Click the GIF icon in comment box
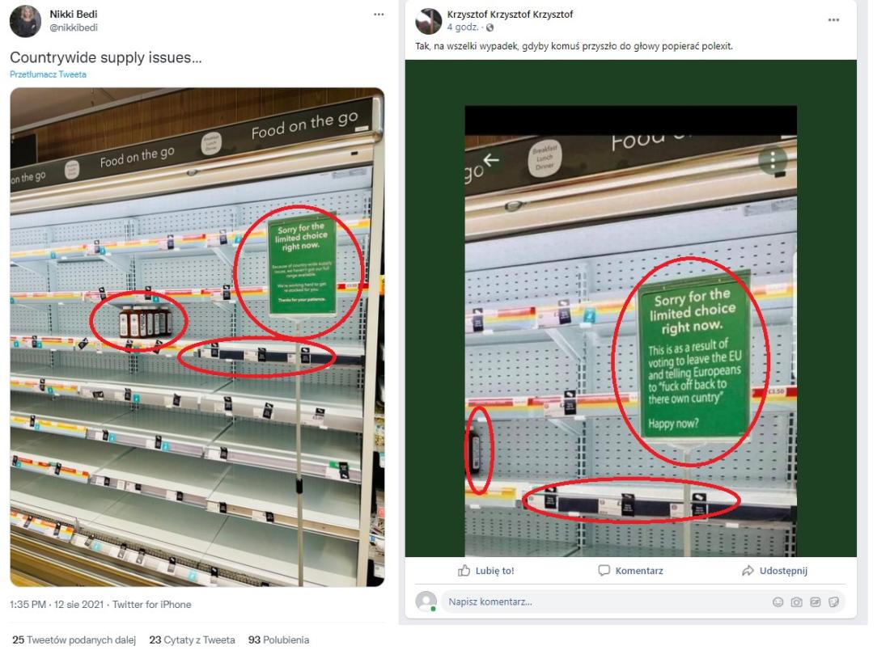Image resolution: width=890 pixels, height=650 pixels. (816, 602)
